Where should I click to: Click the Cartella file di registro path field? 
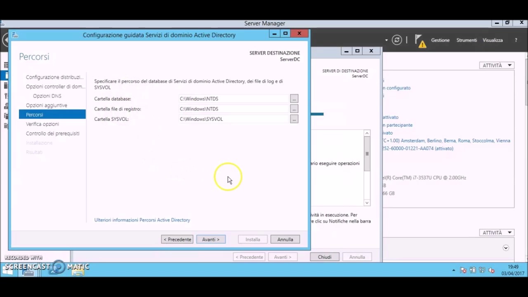(x=233, y=109)
